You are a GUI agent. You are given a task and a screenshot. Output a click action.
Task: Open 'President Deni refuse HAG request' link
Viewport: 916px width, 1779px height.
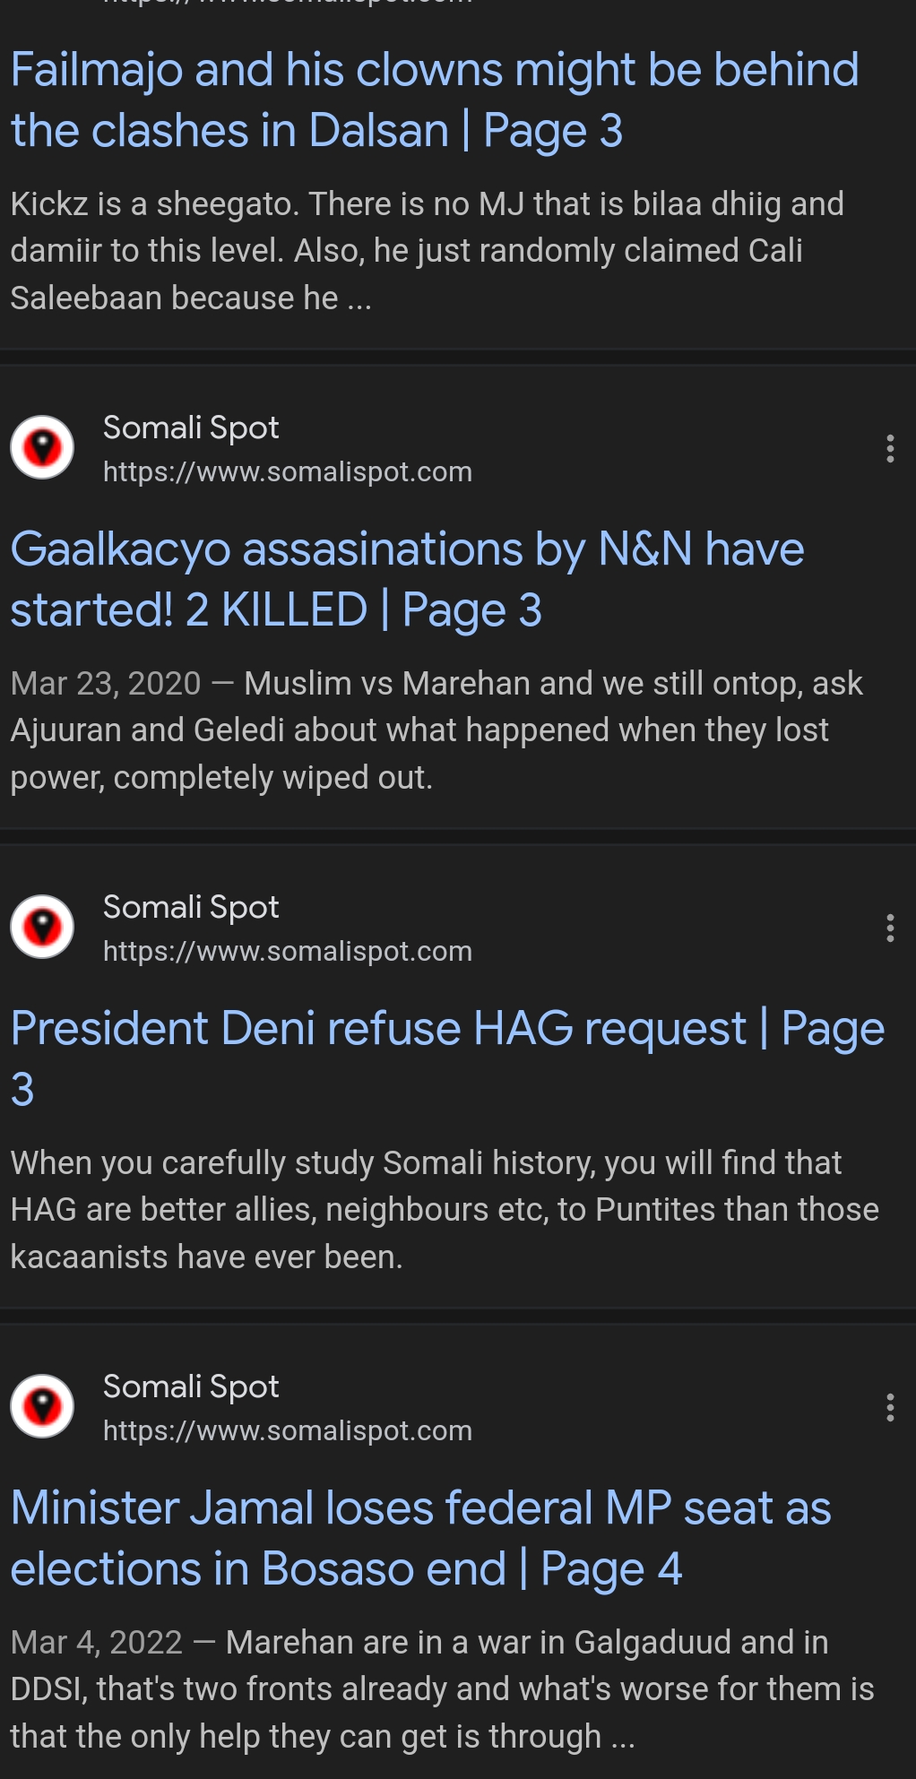(x=447, y=1058)
